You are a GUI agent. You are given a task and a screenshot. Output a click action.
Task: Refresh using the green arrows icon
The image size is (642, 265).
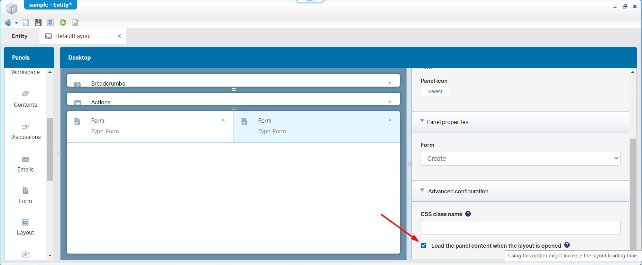pyautogui.click(x=63, y=23)
